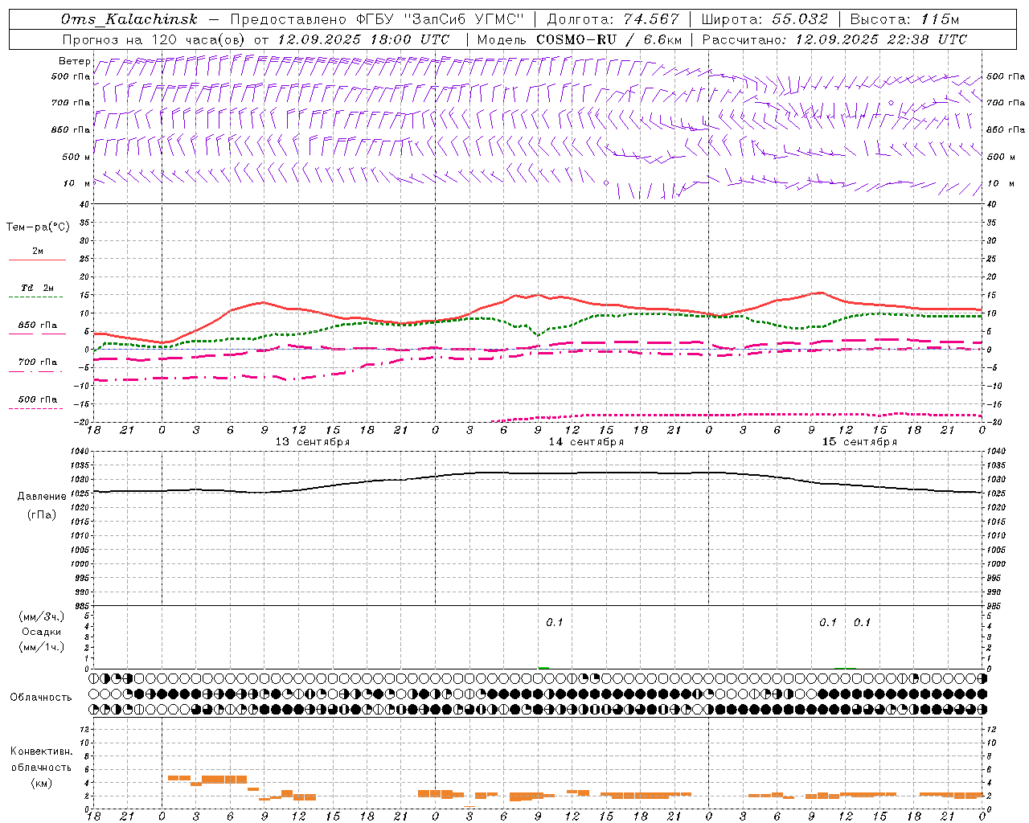Select the 'Широта: 55.032' value
1029x823 pixels.
(765, 19)
